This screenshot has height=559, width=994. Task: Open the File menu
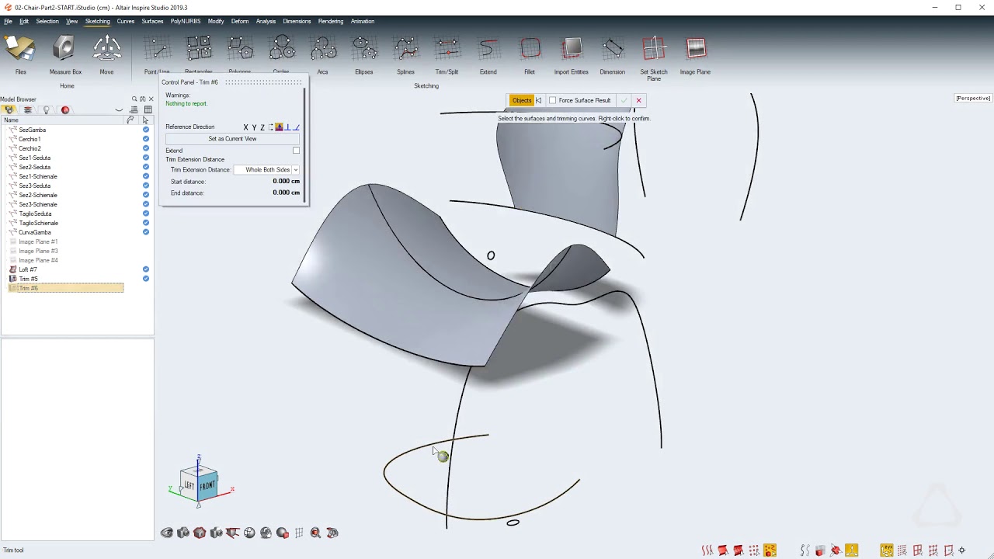click(x=8, y=21)
